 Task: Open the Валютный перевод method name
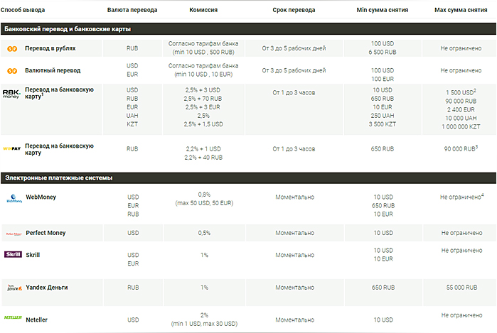pyautogui.click(x=53, y=71)
